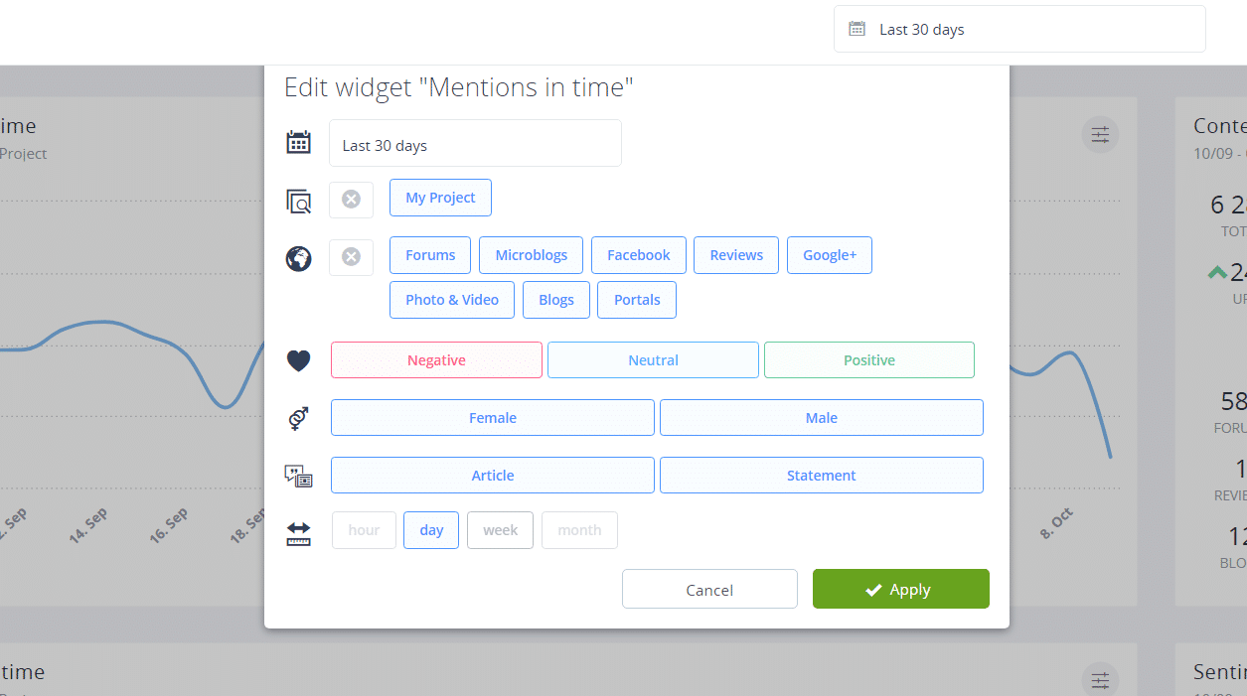This screenshot has width=1247, height=696.
Task: Click the calendar icon in the dialog
Action: tap(298, 143)
